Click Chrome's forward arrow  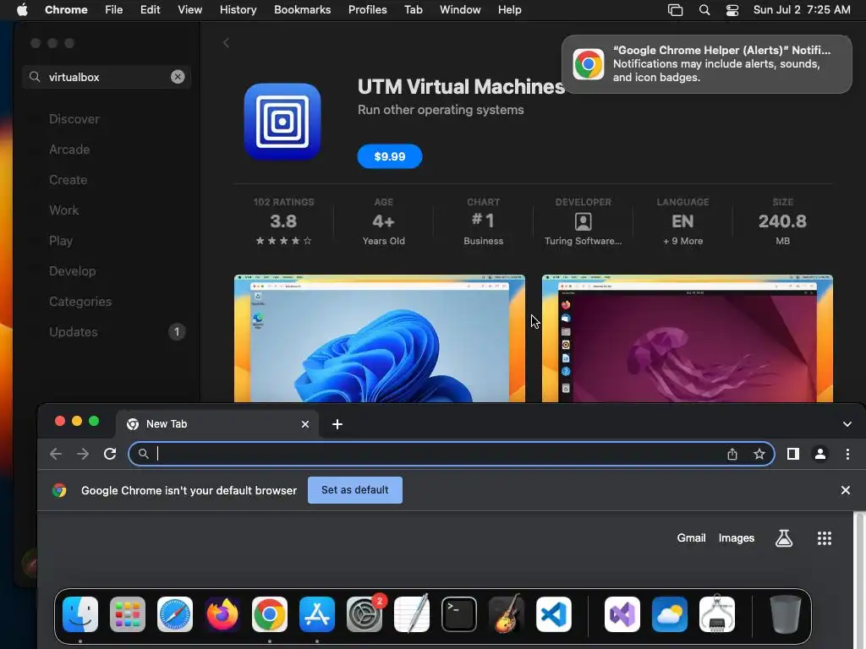pos(83,454)
